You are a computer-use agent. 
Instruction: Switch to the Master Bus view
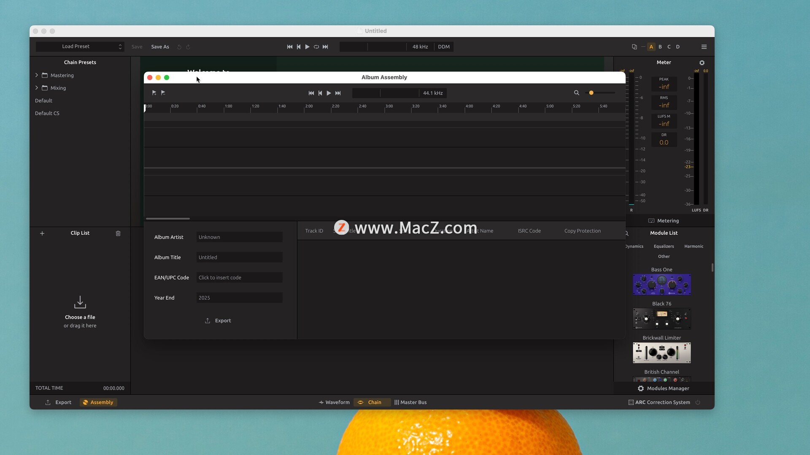[410, 402]
